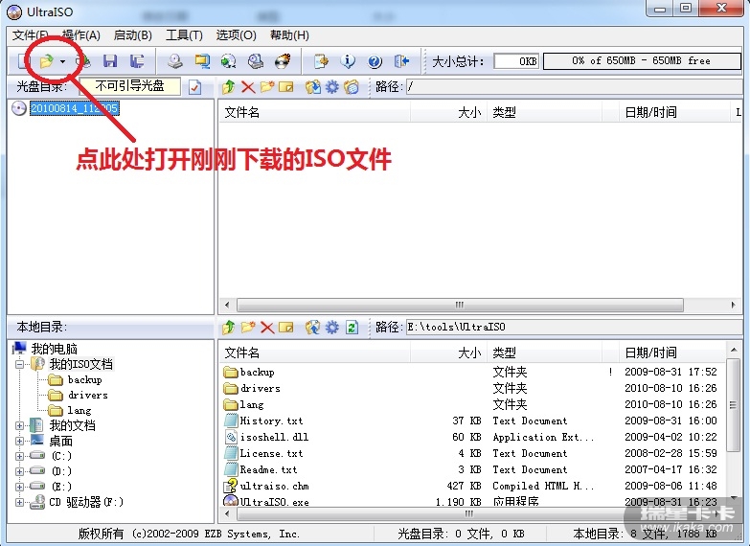This screenshot has width=750, height=546.
Task: Expand the 桌面 tree node
Action: pyautogui.click(x=19, y=442)
